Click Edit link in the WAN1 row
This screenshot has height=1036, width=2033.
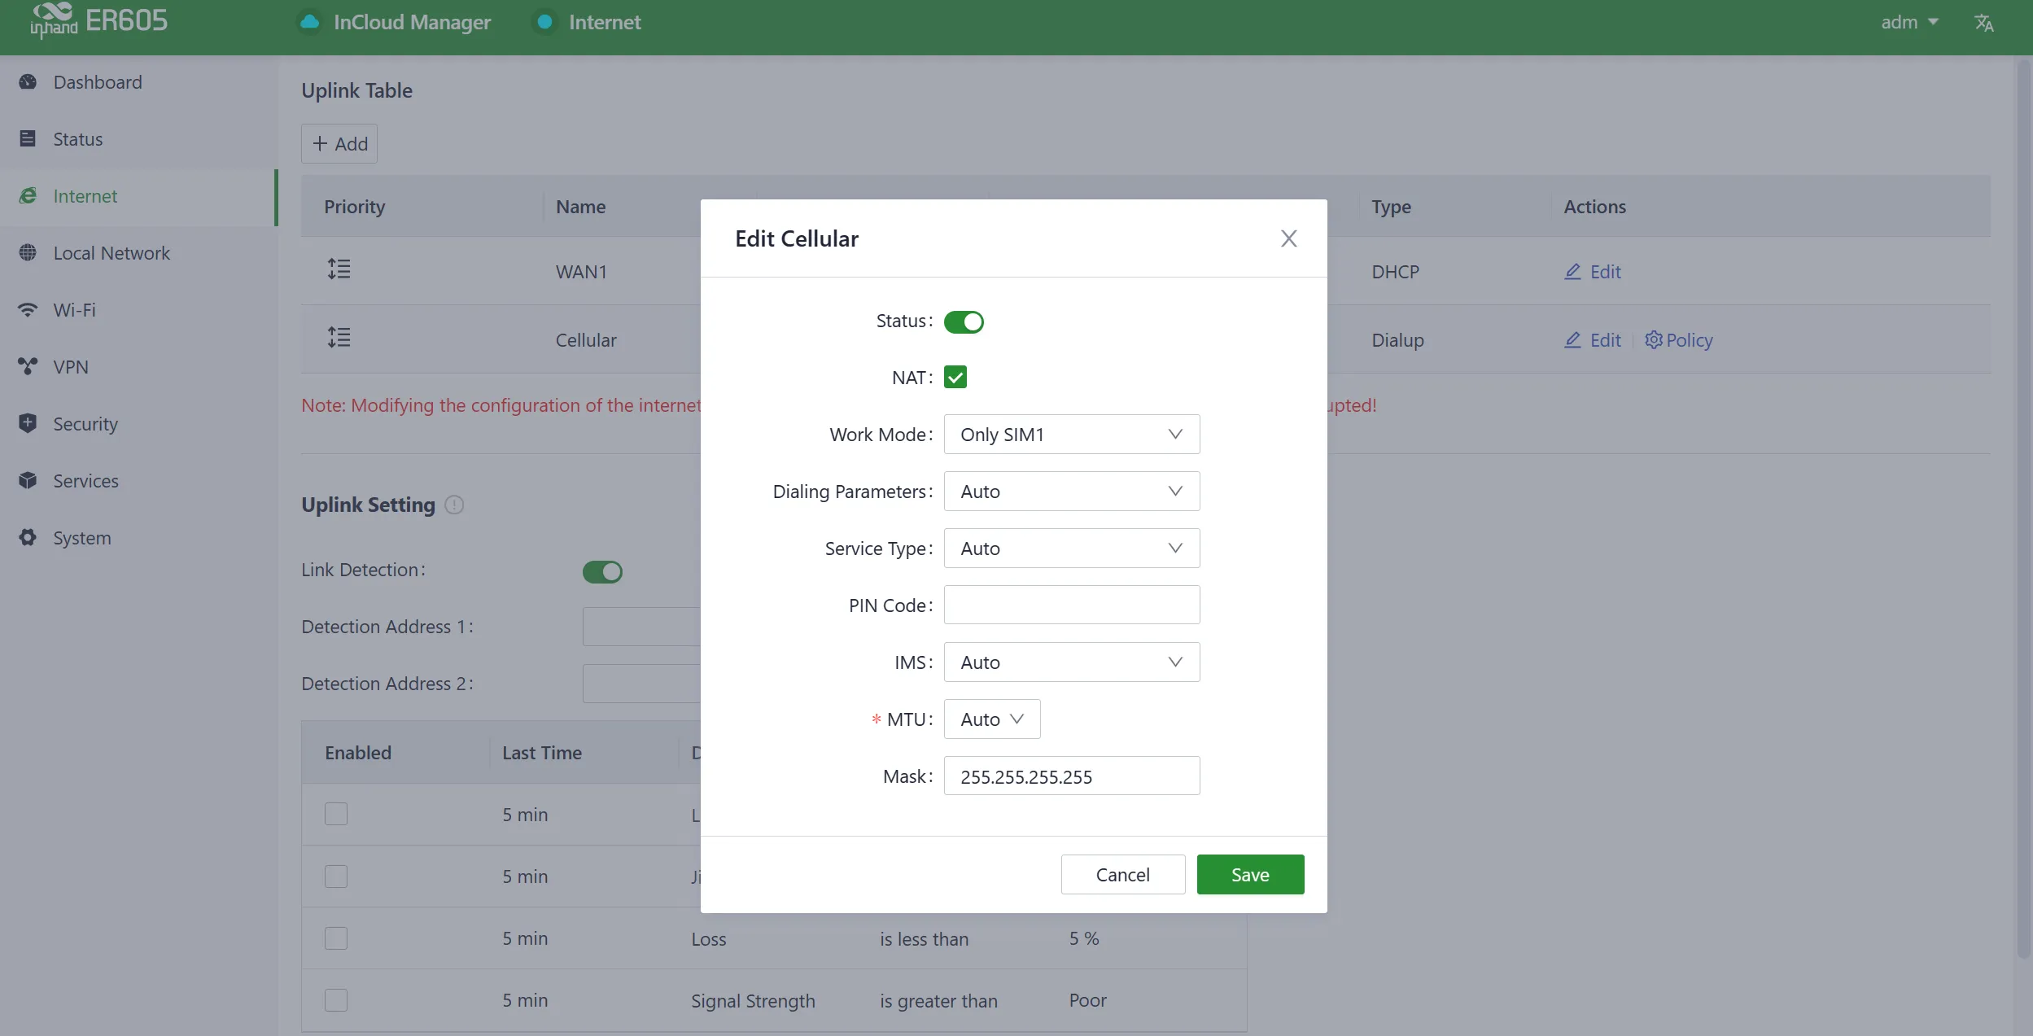1593,272
